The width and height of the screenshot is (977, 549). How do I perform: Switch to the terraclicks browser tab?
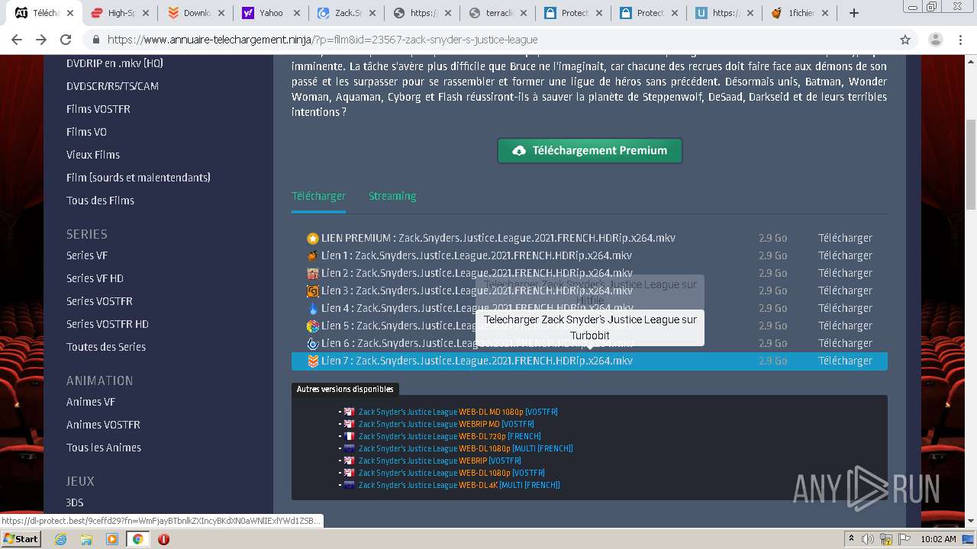pyautogui.click(x=496, y=13)
